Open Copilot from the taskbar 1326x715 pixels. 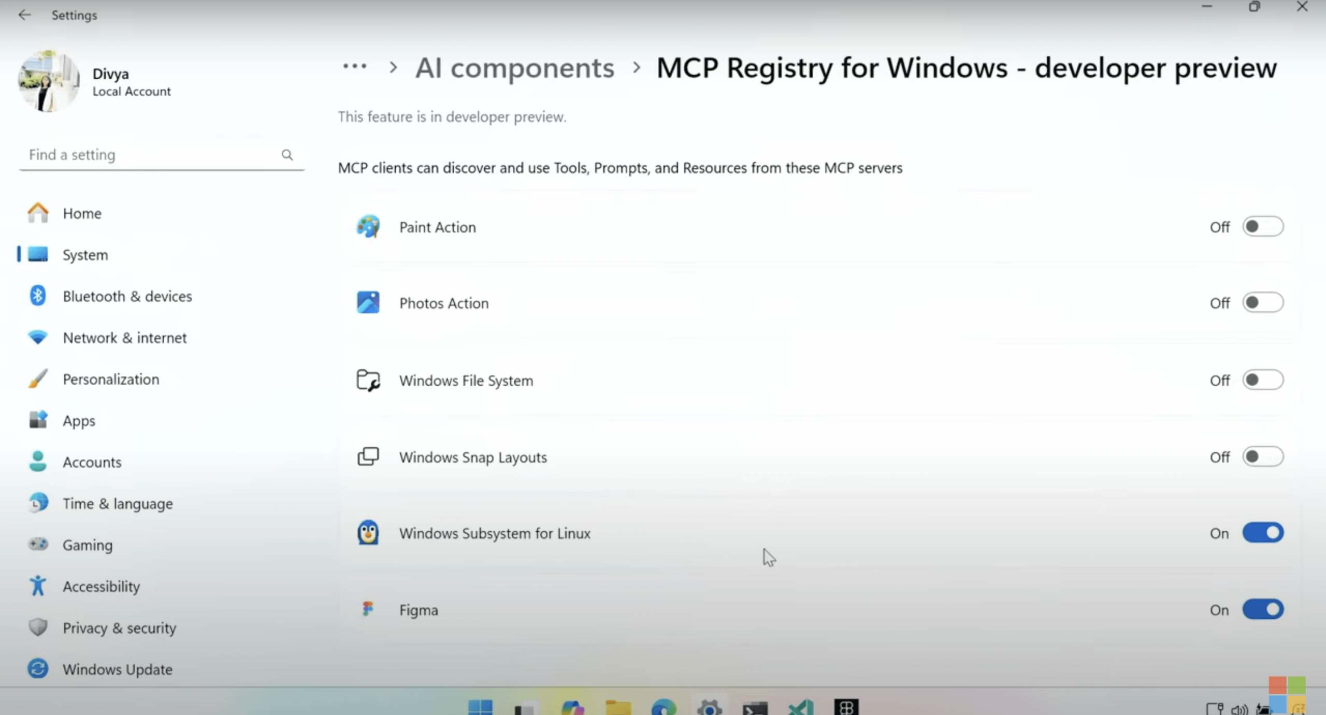point(572,707)
